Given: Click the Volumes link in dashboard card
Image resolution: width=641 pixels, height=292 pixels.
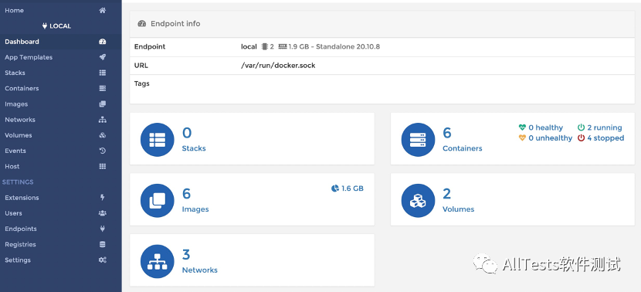Looking at the screenshot, I should pyautogui.click(x=458, y=209).
